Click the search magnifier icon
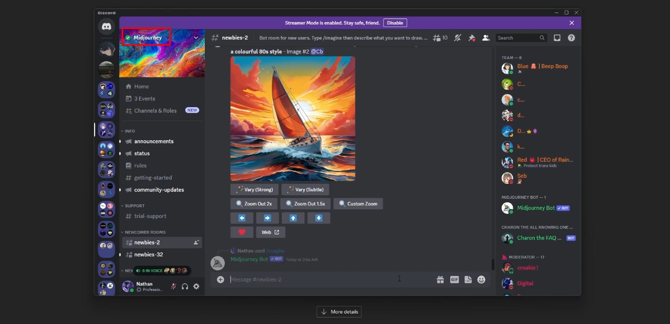The width and height of the screenshot is (670, 324). [x=542, y=38]
